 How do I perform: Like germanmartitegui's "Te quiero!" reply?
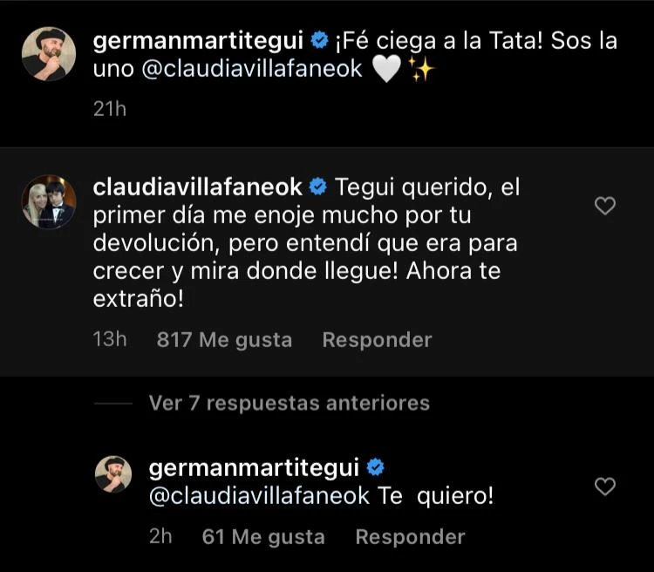tap(604, 487)
